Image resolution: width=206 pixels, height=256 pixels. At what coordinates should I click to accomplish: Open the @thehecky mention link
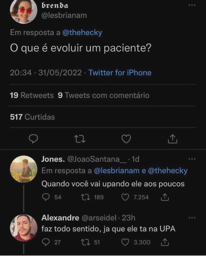point(82,33)
